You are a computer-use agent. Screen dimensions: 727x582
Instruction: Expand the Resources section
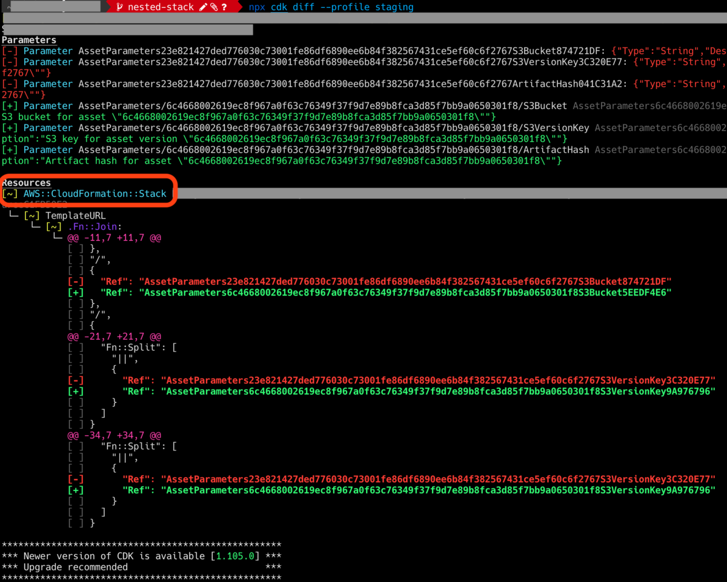click(26, 182)
